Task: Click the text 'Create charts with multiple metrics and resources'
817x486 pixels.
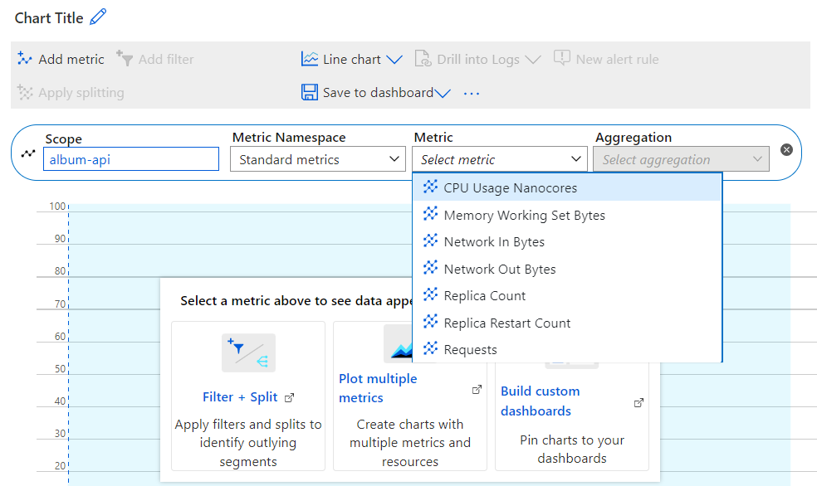Action: (x=410, y=443)
